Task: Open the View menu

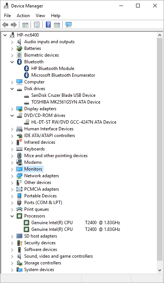Action: point(40,16)
